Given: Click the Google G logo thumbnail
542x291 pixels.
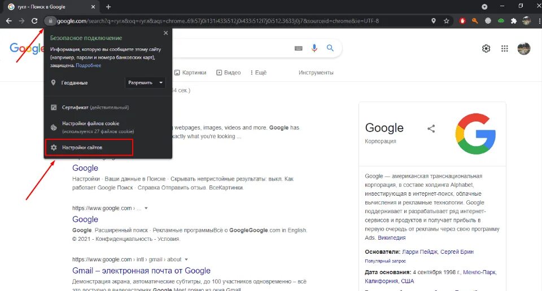Looking at the screenshot, I should 475,134.
